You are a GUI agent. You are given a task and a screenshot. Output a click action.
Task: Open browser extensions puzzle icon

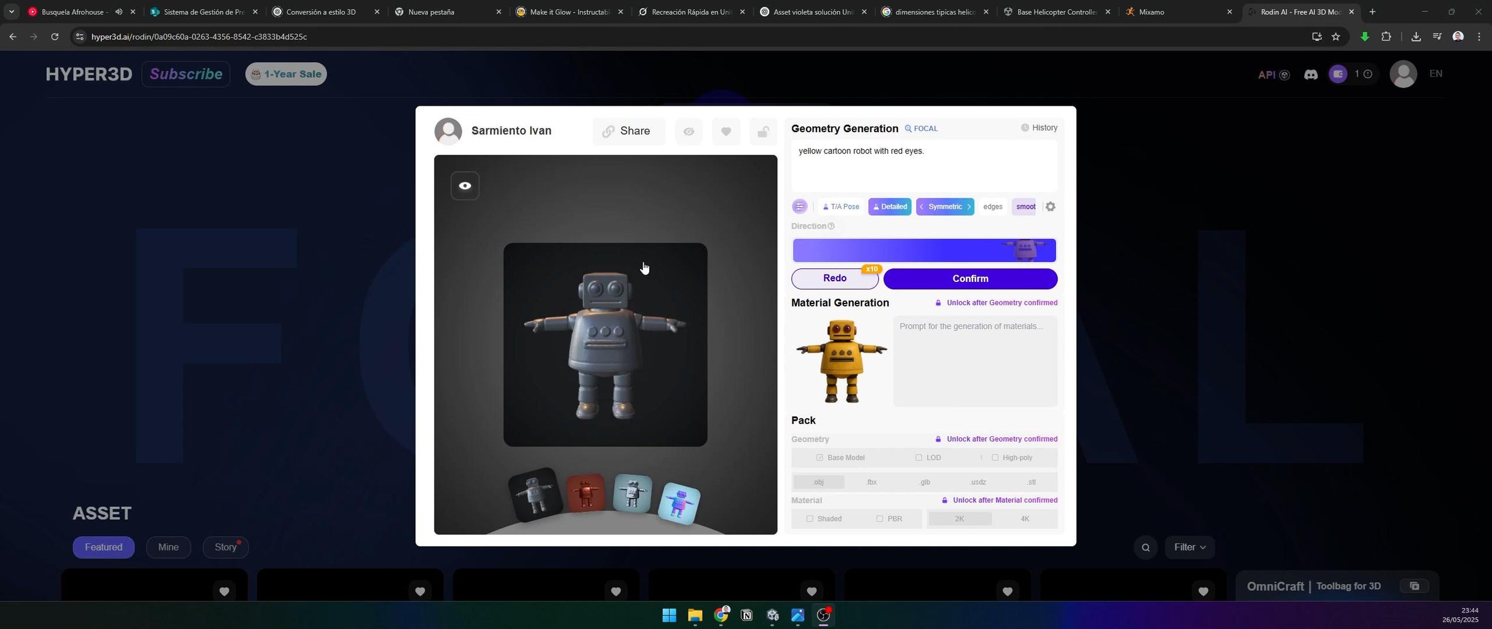click(x=1386, y=37)
